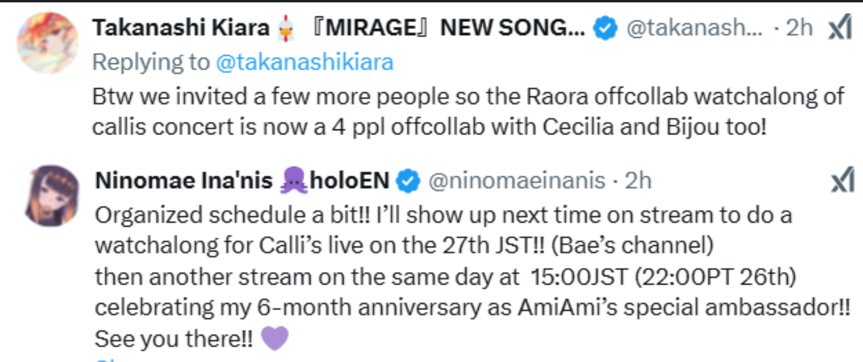Click the Takanashi Kiara display name
The width and height of the screenshot is (863, 362).
click(181, 28)
